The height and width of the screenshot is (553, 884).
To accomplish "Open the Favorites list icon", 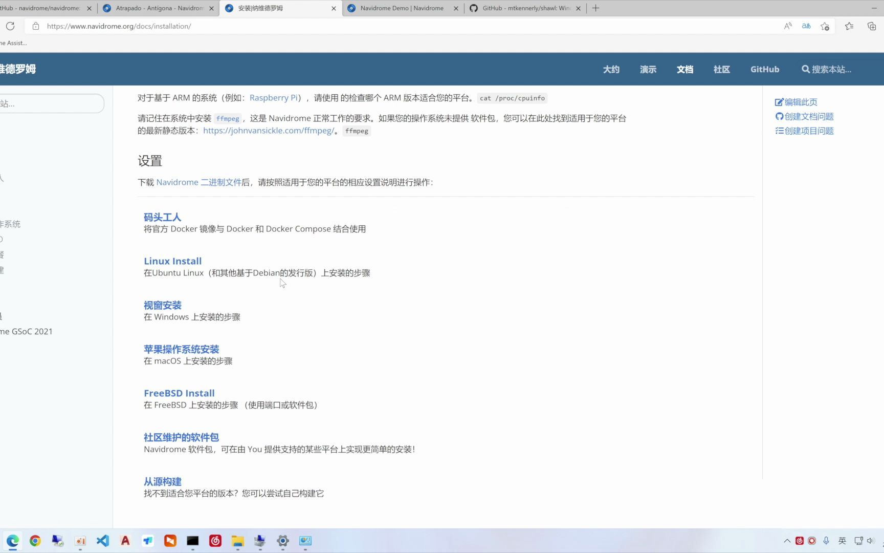I will [849, 26].
